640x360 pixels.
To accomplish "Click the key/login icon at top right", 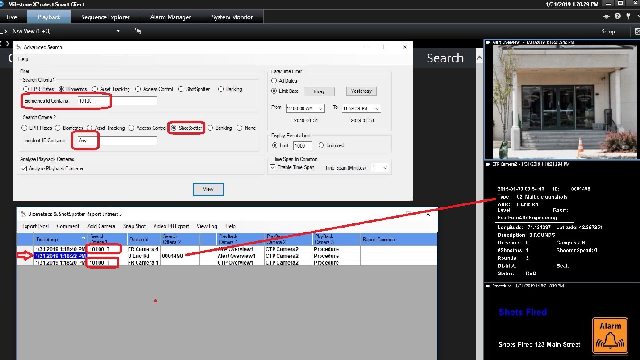I will point(628,16).
